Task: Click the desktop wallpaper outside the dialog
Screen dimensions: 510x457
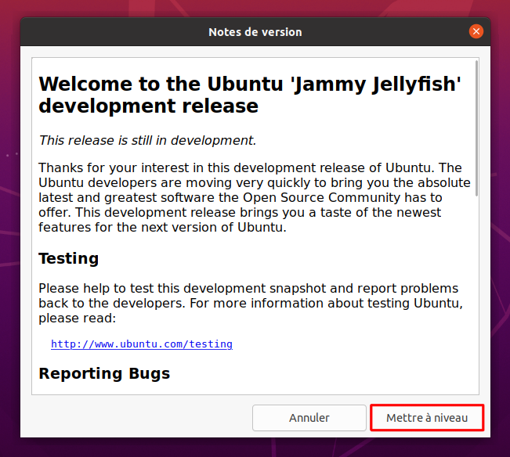Action: 9,228
